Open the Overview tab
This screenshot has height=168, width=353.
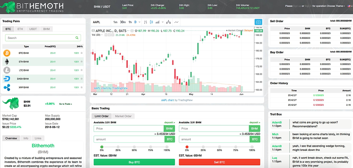[x=11, y=138]
